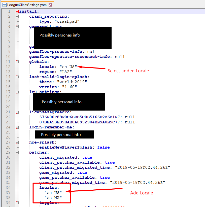Click line number 12 in the margin
Viewport: 205px width, 207px height.
pyautogui.click(x=8, y=67)
